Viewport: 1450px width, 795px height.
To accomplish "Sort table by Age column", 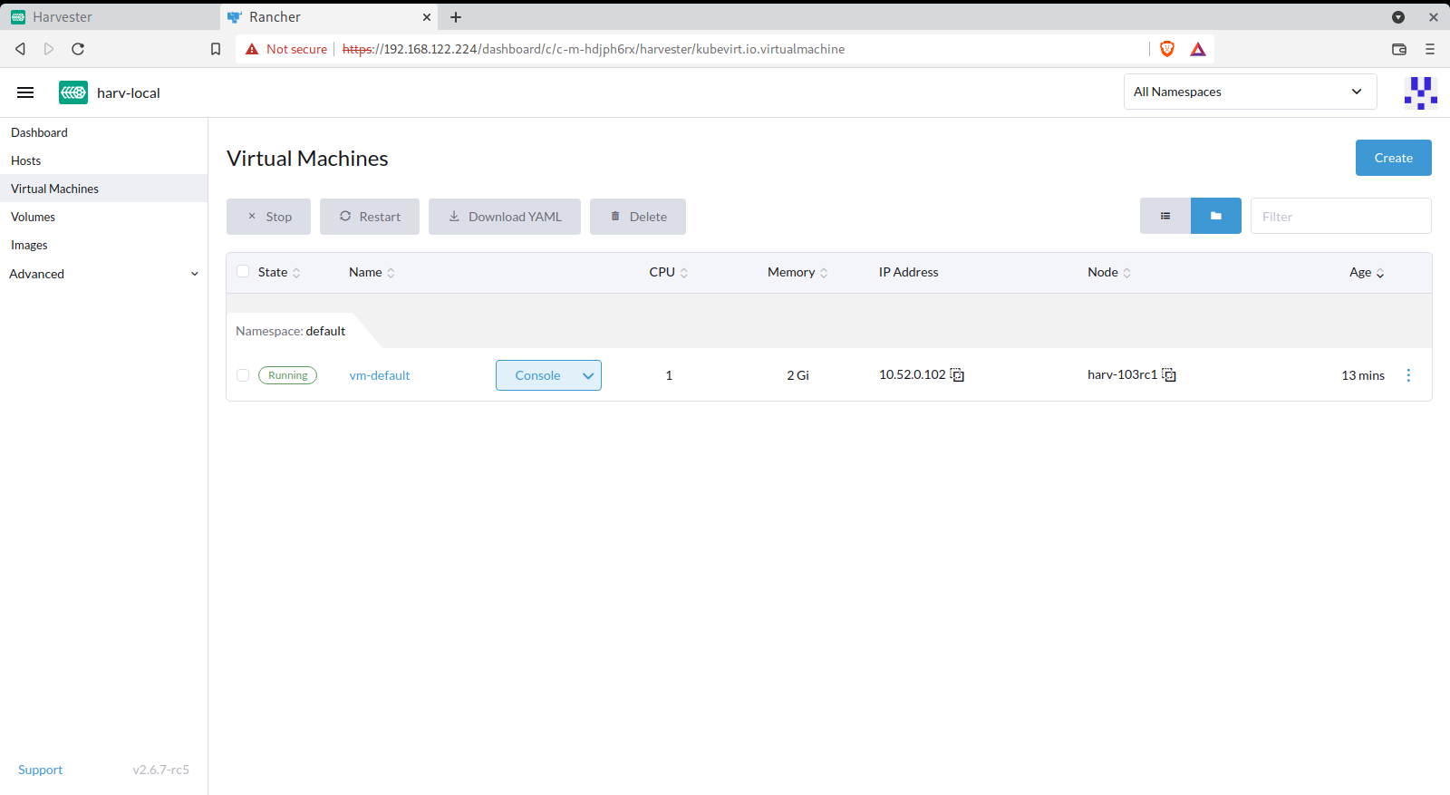I will tap(1367, 272).
